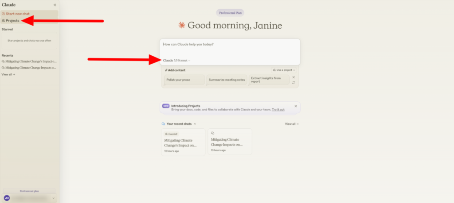Choose 'Extract insights from report' suggestion
The image size is (454, 203).
269,80
